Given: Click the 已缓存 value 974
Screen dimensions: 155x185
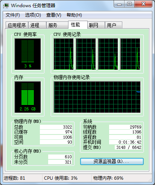Looking at the screenshot, I should 56,132.
